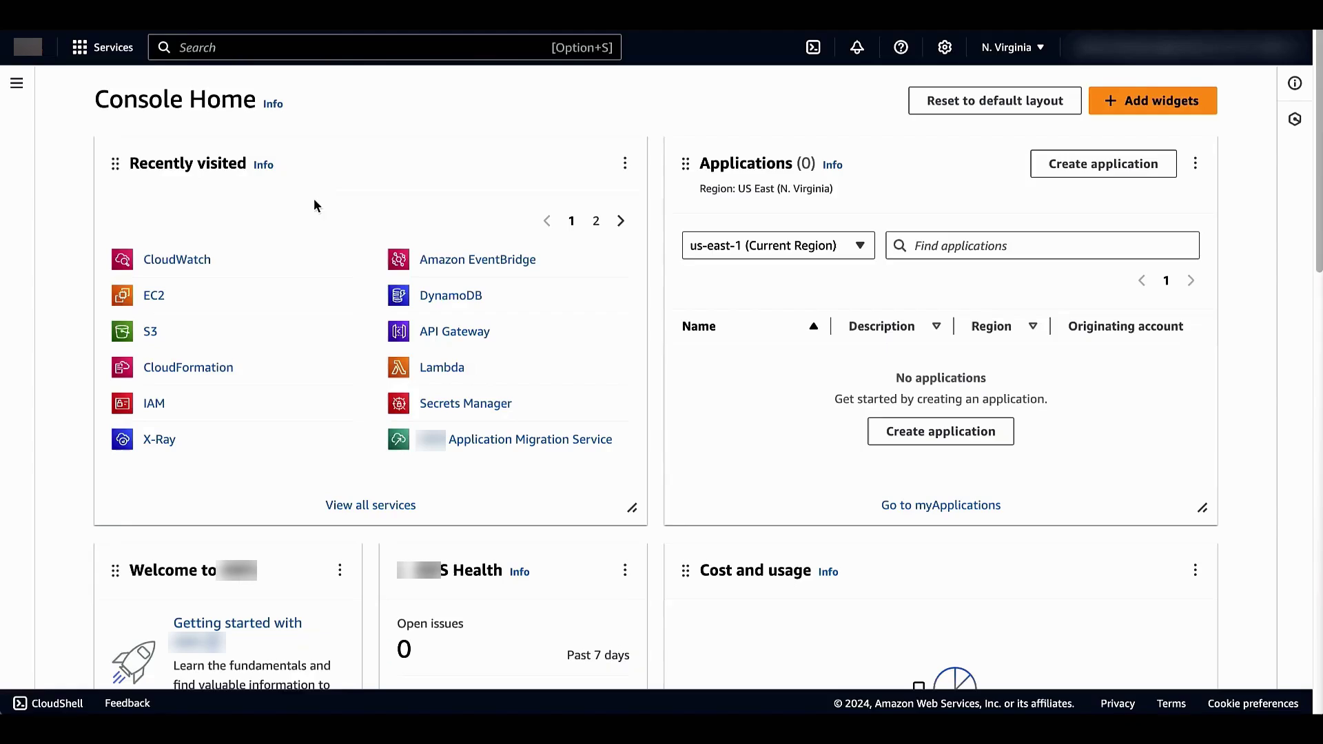The width and height of the screenshot is (1323, 744).
Task: Click the Applications widget resize corner icon
Action: click(1202, 508)
